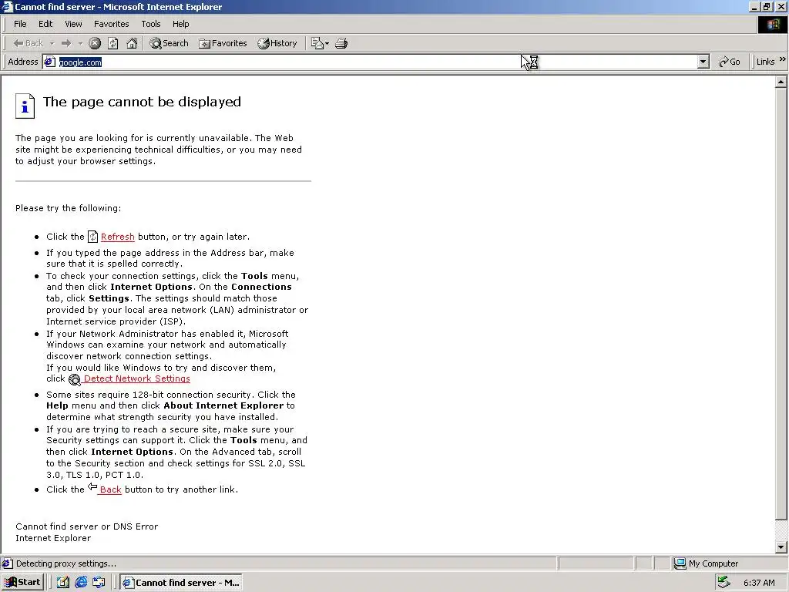Click the heading The page cannot be displayed
789x592 pixels.
tap(142, 102)
